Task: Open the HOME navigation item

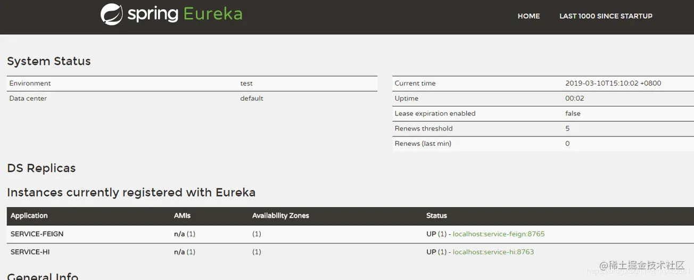Action: (x=528, y=16)
